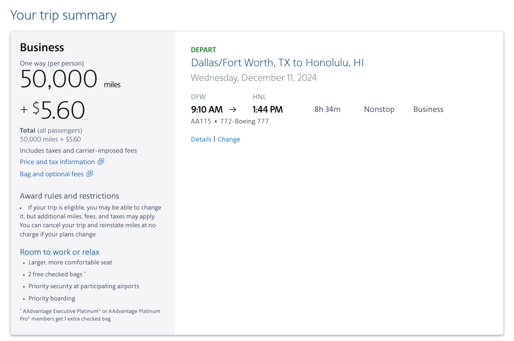This screenshot has width=514, height=341.
Task: Open the flight Details link
Action: [x=201, y=139]
